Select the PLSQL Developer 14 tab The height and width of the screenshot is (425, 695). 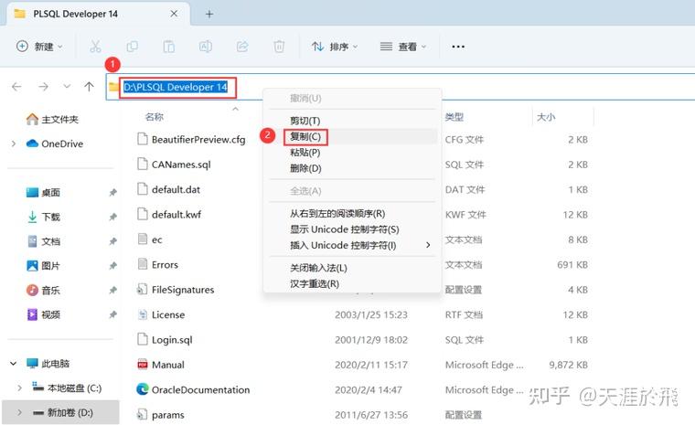98,14
